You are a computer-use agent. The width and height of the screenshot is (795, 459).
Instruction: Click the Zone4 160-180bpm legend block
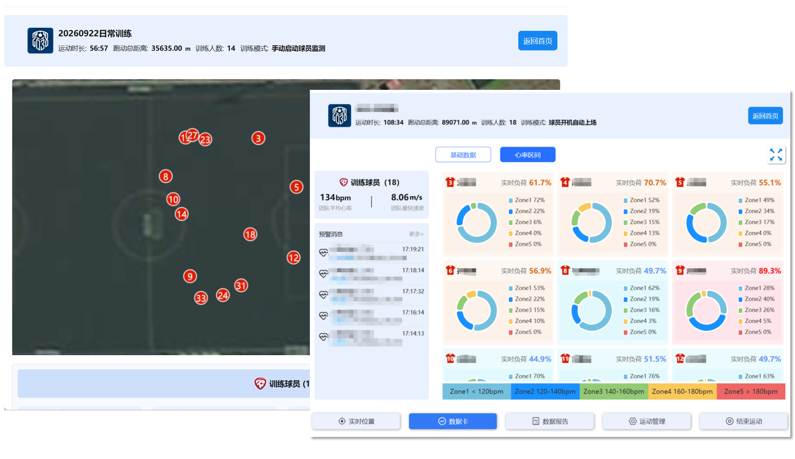(682, 392)
